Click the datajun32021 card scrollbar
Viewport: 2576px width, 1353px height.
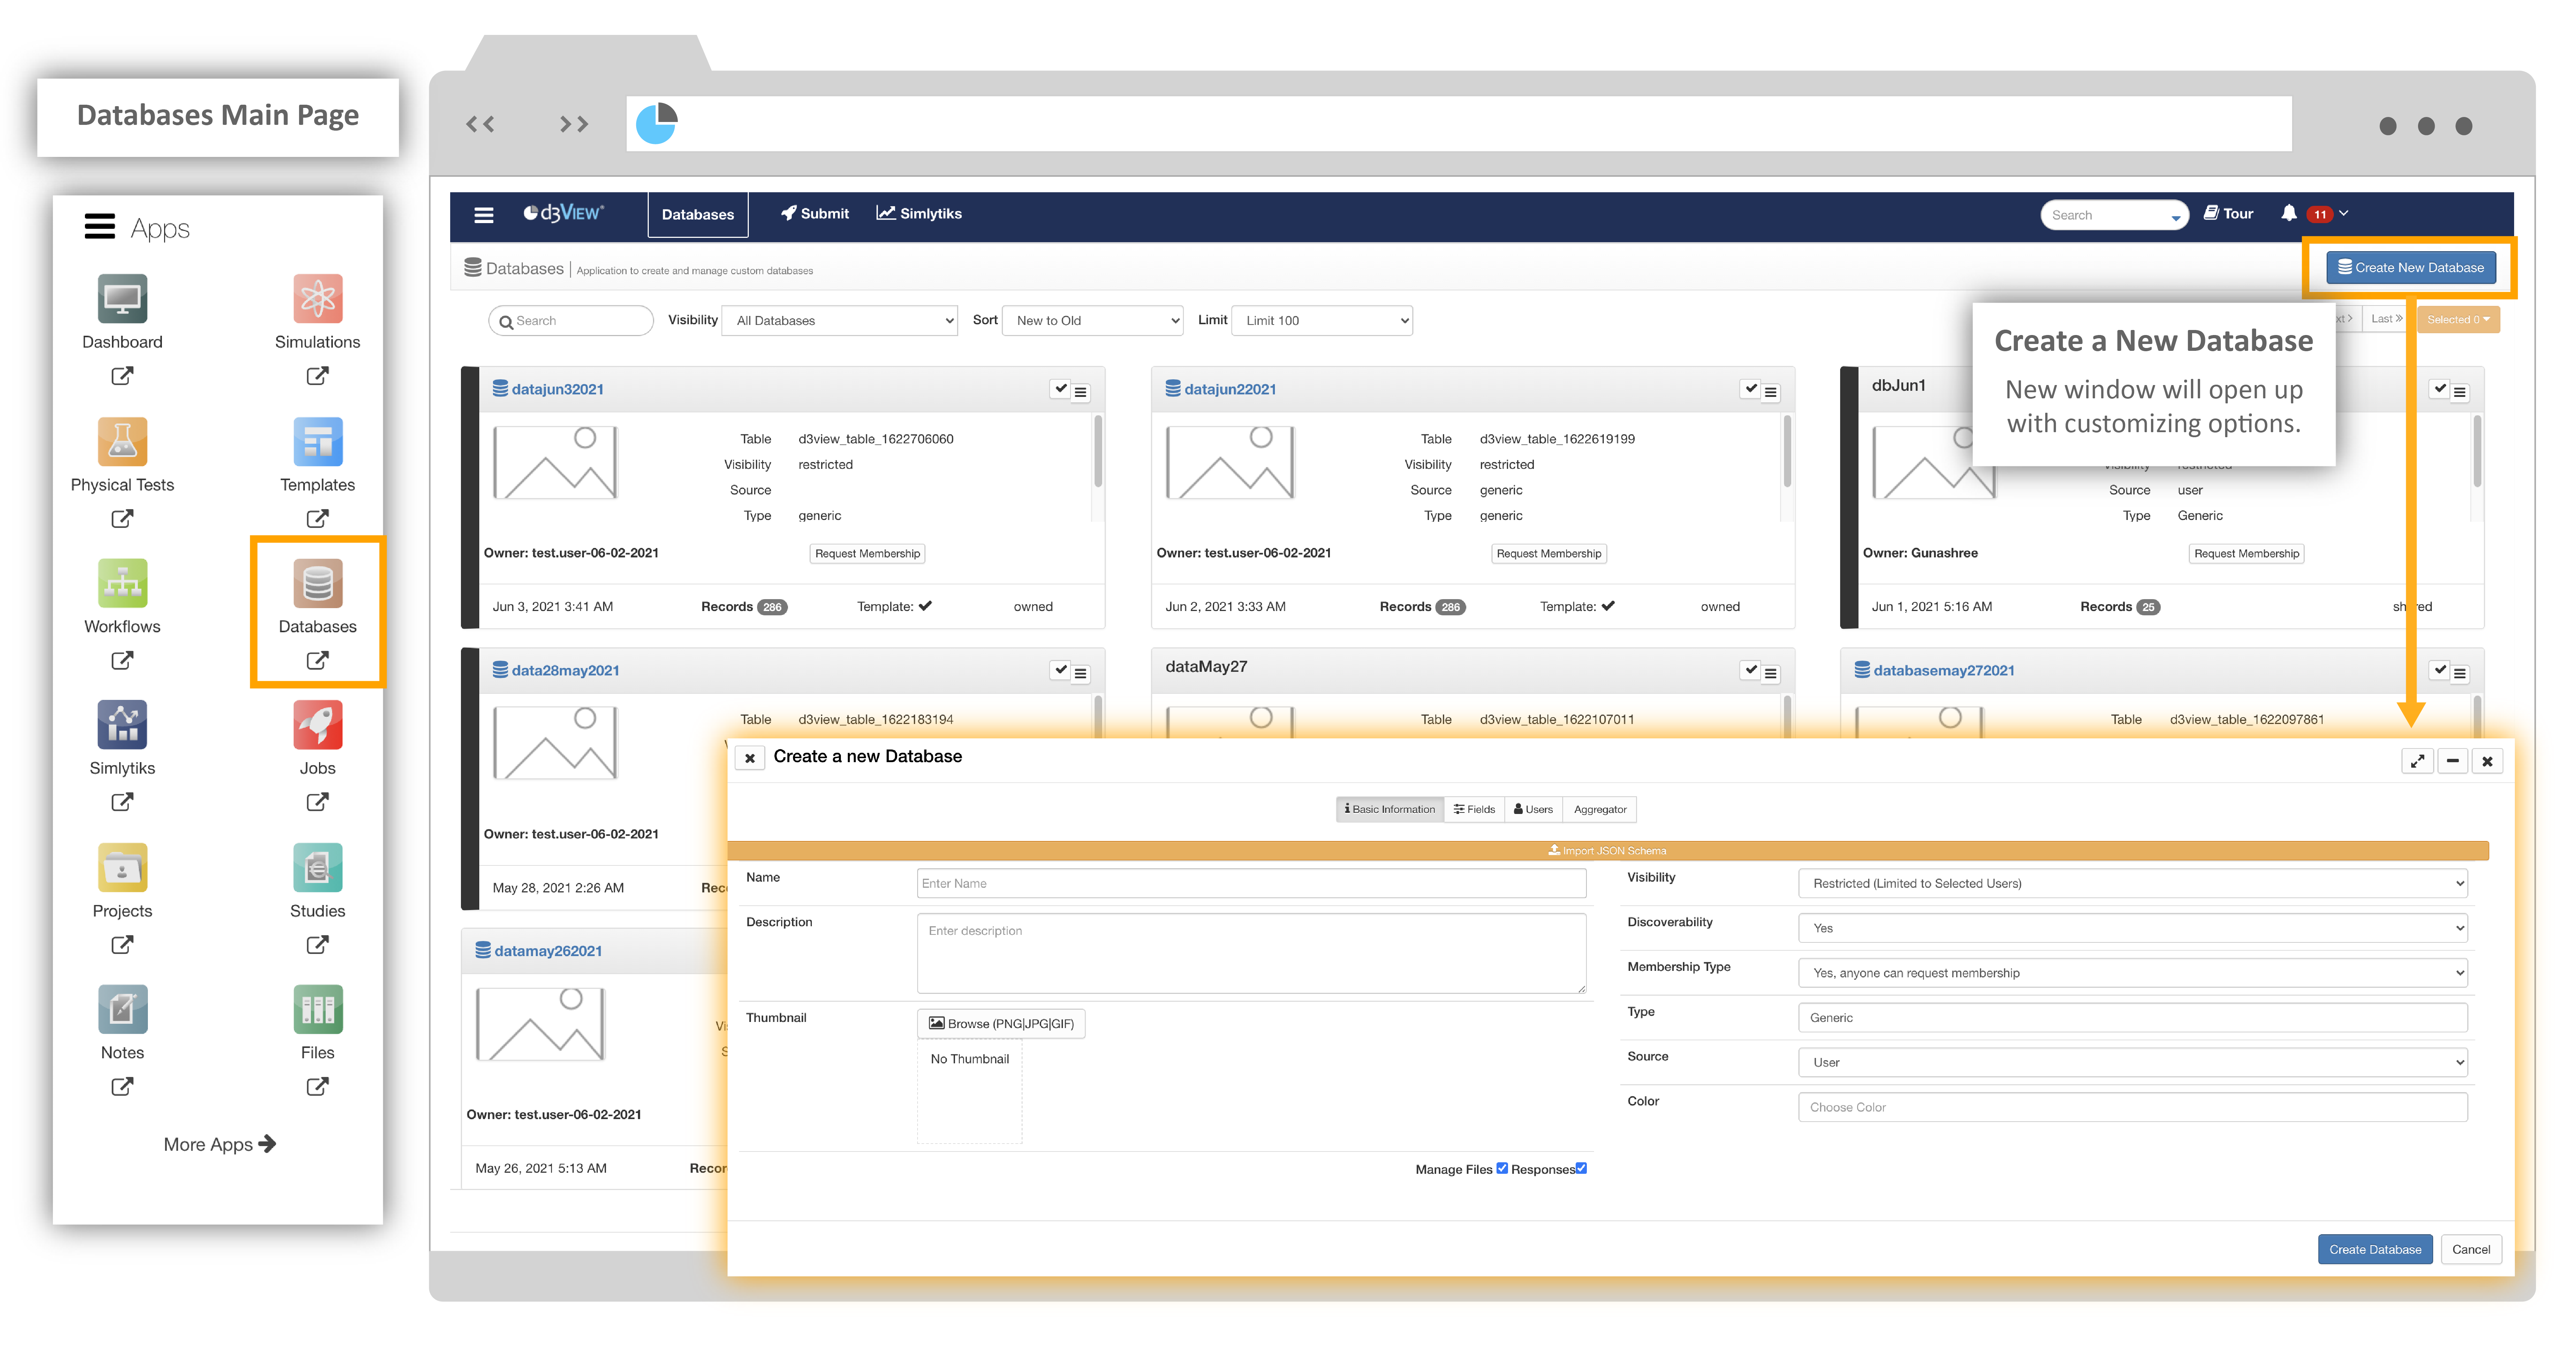1098,452
